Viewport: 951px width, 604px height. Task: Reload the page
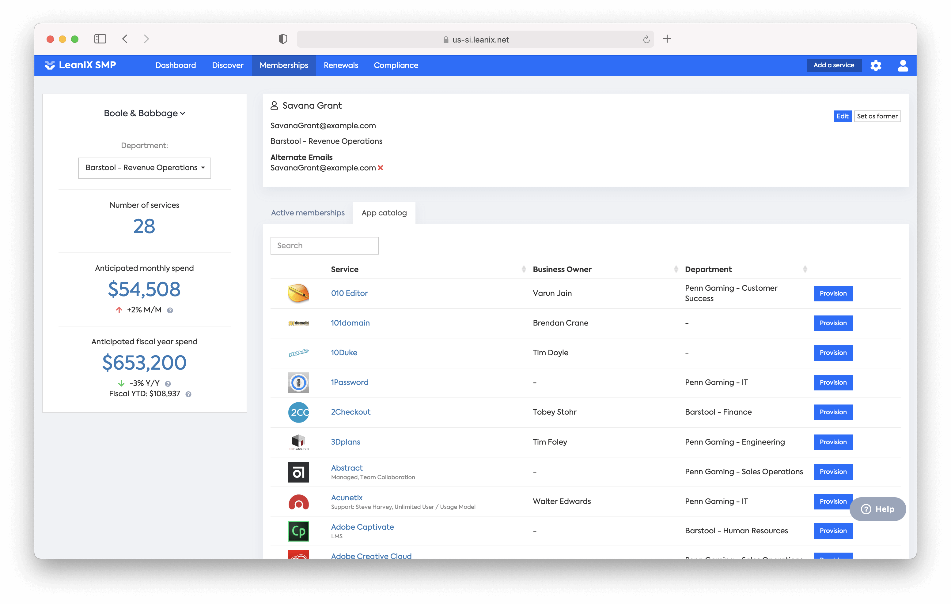pyautogui.click(x=646, y=39)
